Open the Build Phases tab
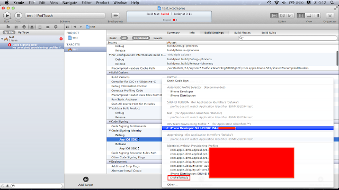 tap(243, 33)
